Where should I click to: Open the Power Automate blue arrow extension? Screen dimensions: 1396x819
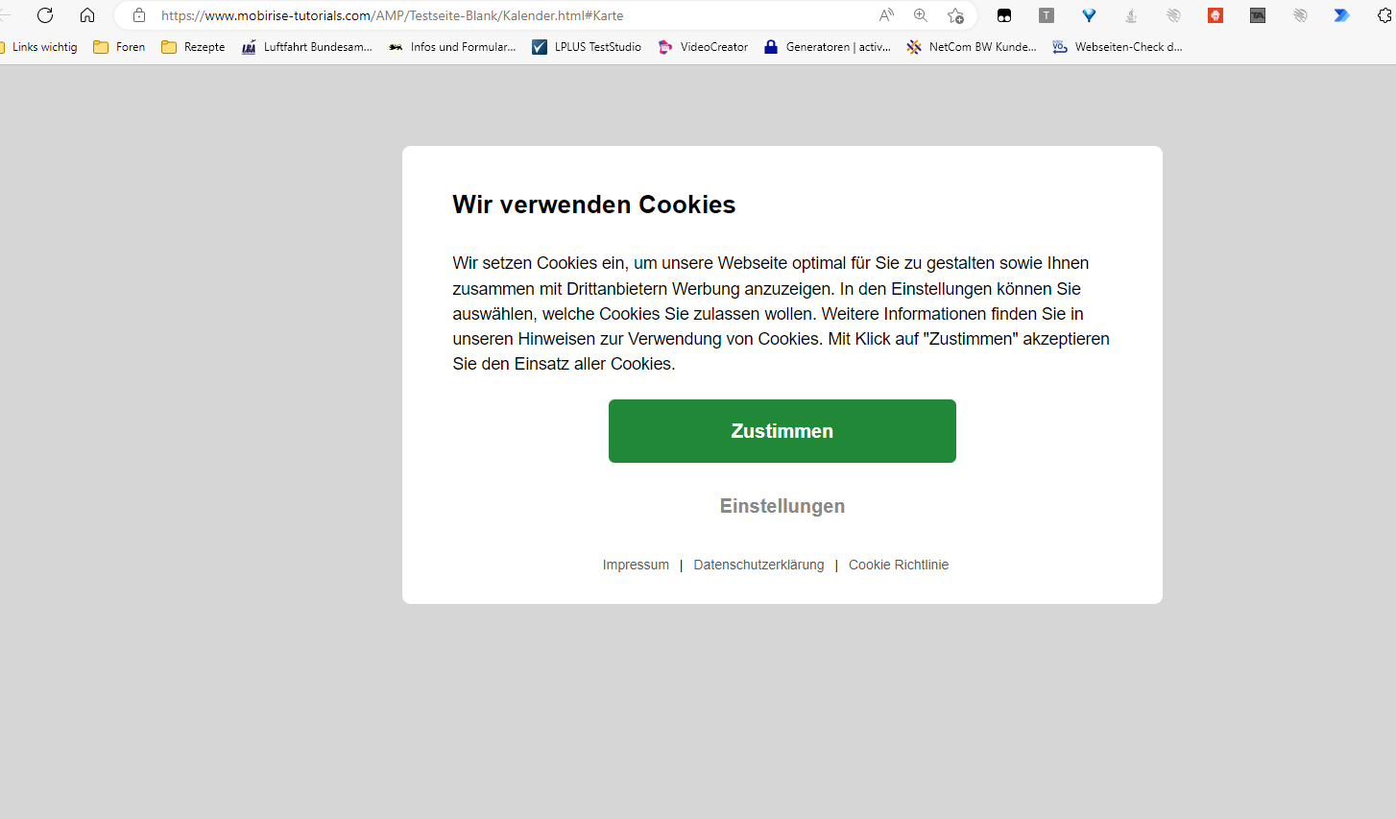1342,15
